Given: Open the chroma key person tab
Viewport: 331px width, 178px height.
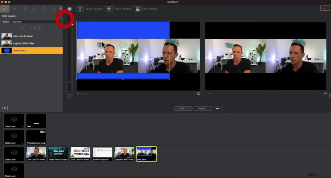Looking at the screenshot, I should [x=34, y=9].
